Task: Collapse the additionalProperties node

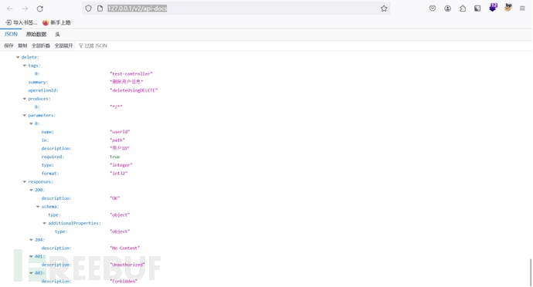Action: tap(45, 223)
